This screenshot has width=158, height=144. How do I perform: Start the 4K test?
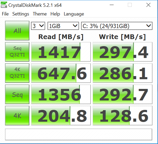point(17,115)
